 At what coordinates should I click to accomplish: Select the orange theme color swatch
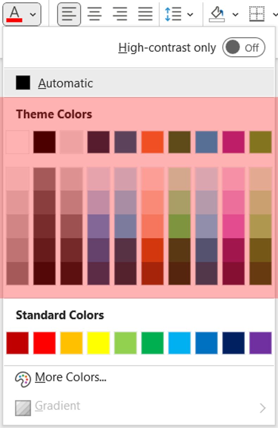[152, 142]
